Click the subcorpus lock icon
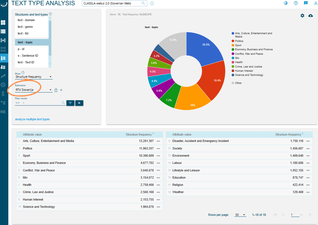Screen dimensions: 318x225 click(56, 90)
